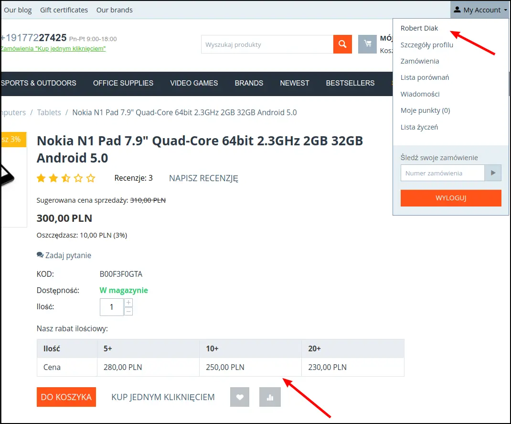Open the Recenzje: 3 reviews link
The height and width of the screenshot is (424, 511).
click(x=133, y=178)
